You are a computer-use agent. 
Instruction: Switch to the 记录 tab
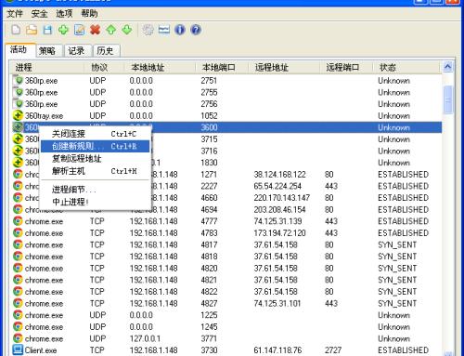[76, 51]
